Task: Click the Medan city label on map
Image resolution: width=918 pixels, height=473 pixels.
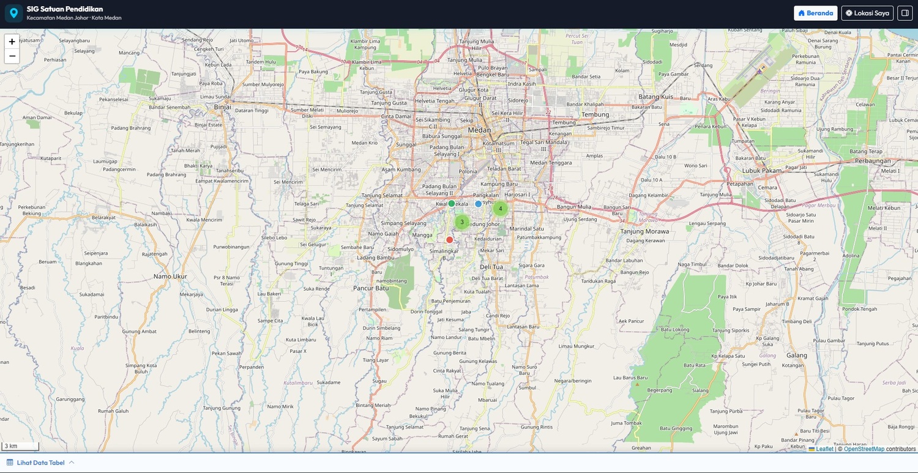Action: pyautogui.click(x=479, y=130)
